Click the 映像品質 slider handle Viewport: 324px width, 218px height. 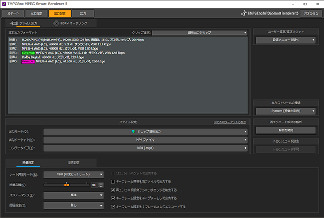coord(66,185)
